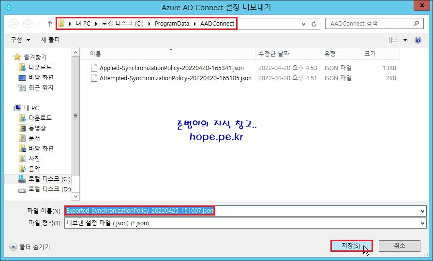Open 바탕 화면 under 내 PC
This screenshot has width=433, height=261.
41,148
